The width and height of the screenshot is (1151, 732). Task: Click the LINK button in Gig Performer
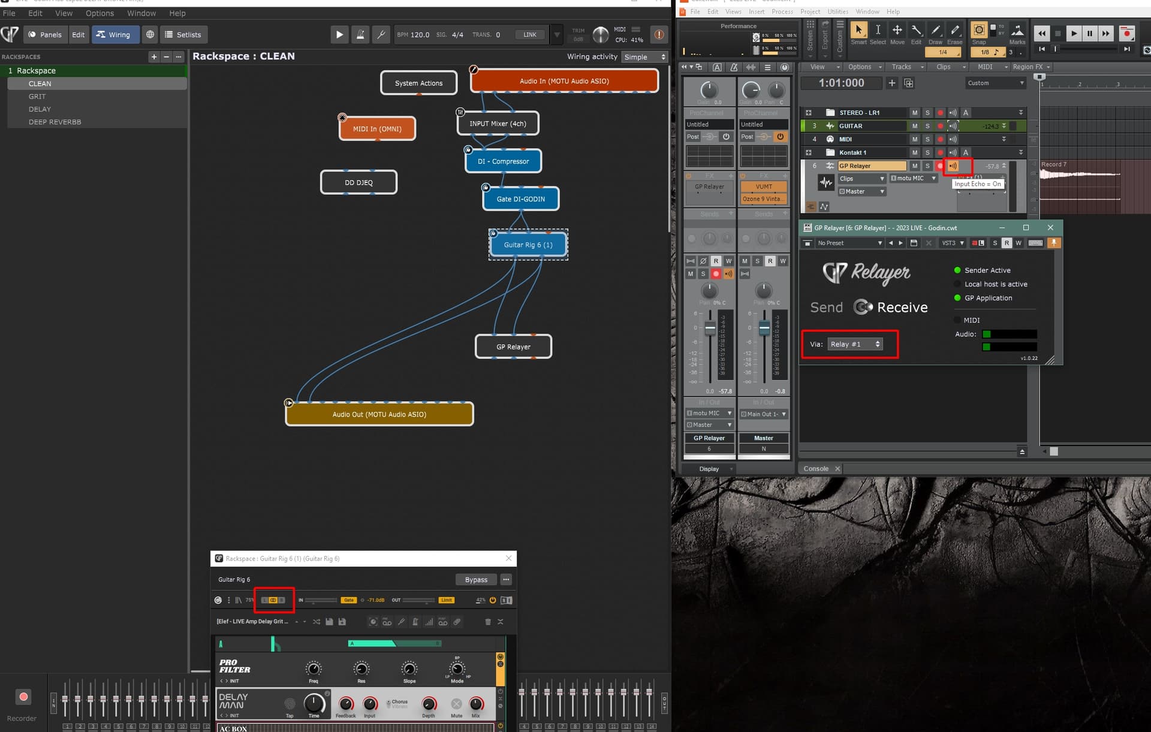(529, 34)
